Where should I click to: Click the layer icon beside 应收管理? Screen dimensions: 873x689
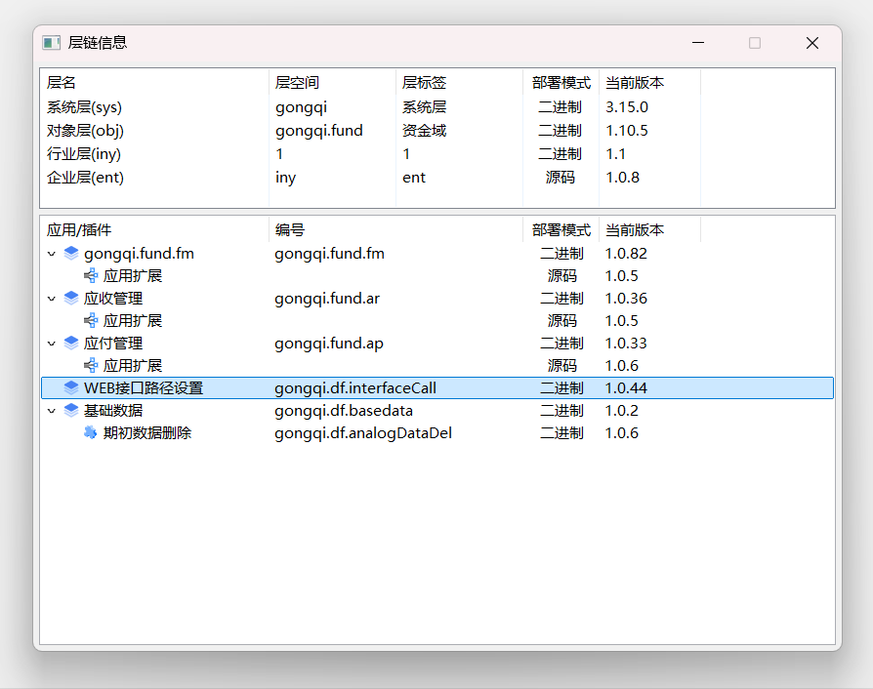point(71,299)
